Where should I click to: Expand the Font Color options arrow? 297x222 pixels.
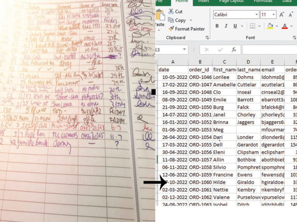tap(291, 26)
